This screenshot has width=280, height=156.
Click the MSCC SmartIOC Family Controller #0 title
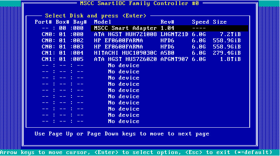click(139, 3)
